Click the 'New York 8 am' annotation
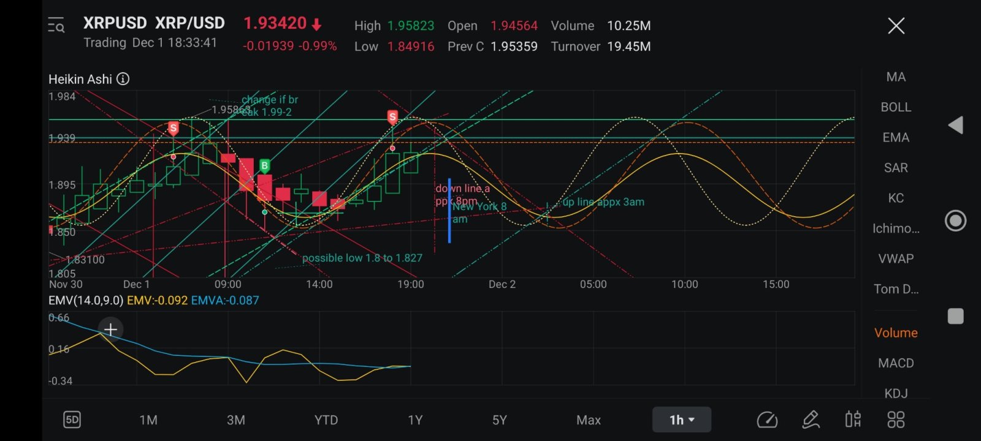Image resolution: width=981 pixels, height=441 pixels. pos(479,213)
